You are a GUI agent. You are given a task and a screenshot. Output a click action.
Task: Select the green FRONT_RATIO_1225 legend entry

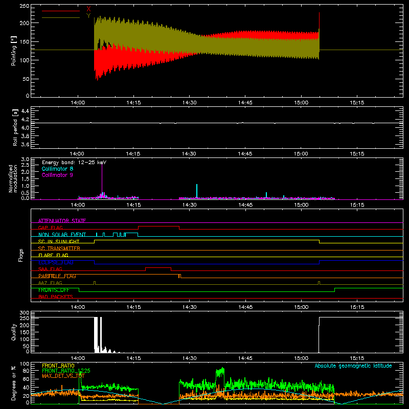coord(66,371)
